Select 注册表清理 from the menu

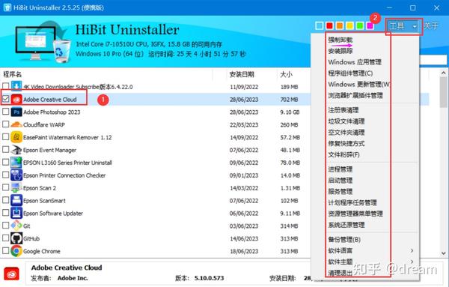(343, 110)
